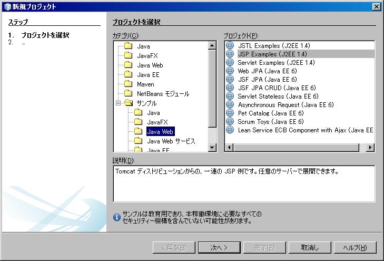Viewport: 384px width, 261px height.
Task: Click globe icon of Pet Catalog project
Action: click(230, 113)
